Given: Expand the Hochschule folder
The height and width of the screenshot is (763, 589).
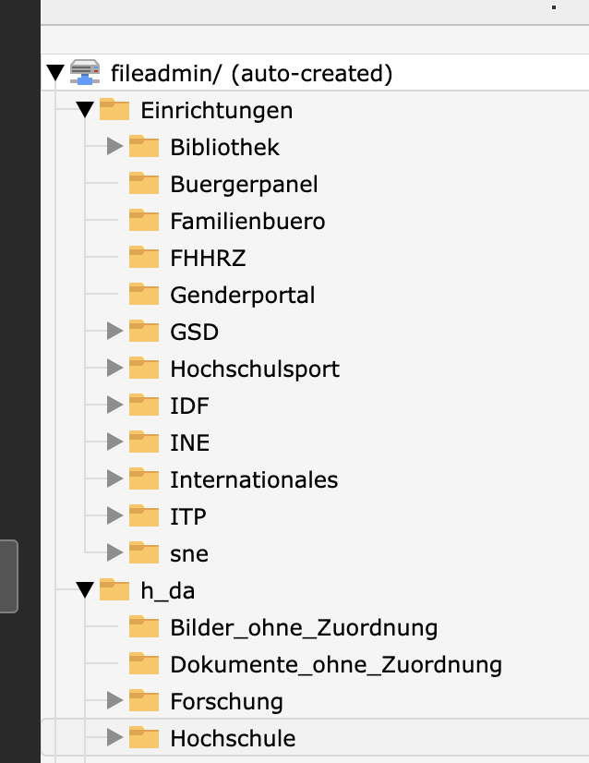Looking at the screenshot, I should tap(114, 738).
